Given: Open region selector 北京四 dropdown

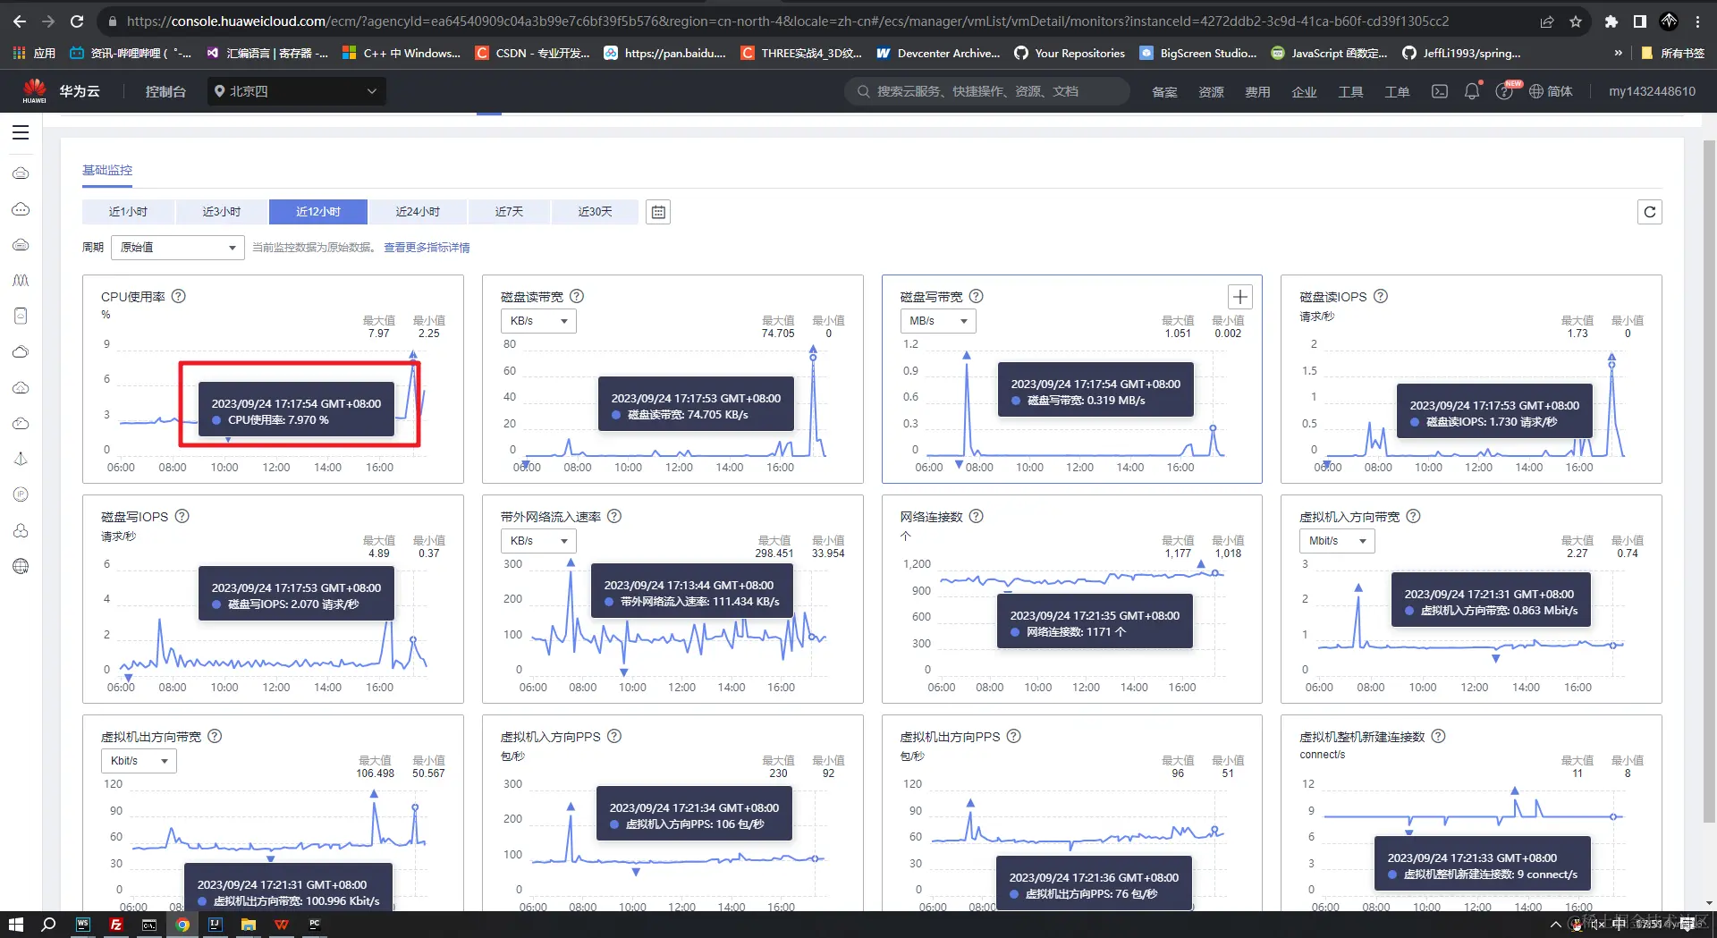Looking at the screenshot, I should click(x=296, y=91).
